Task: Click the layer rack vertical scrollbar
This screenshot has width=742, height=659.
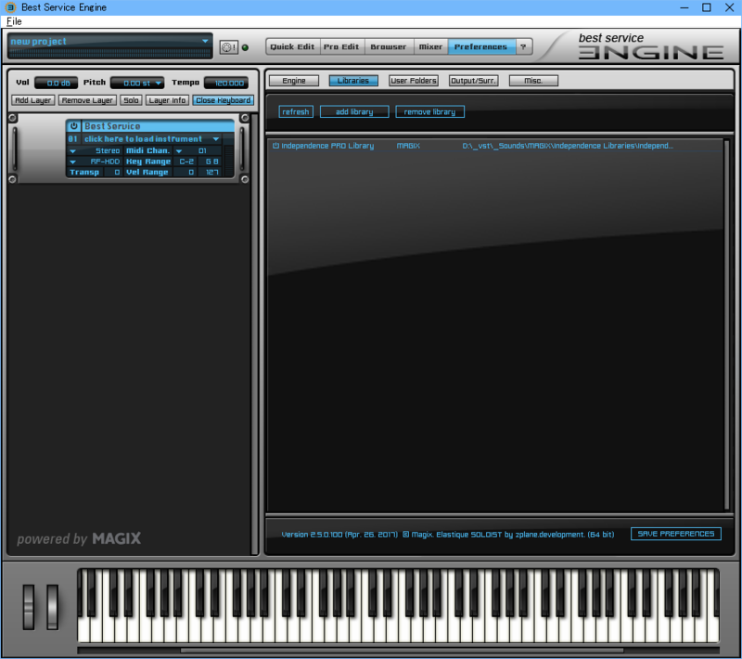Action: click(x=254, y=334)
